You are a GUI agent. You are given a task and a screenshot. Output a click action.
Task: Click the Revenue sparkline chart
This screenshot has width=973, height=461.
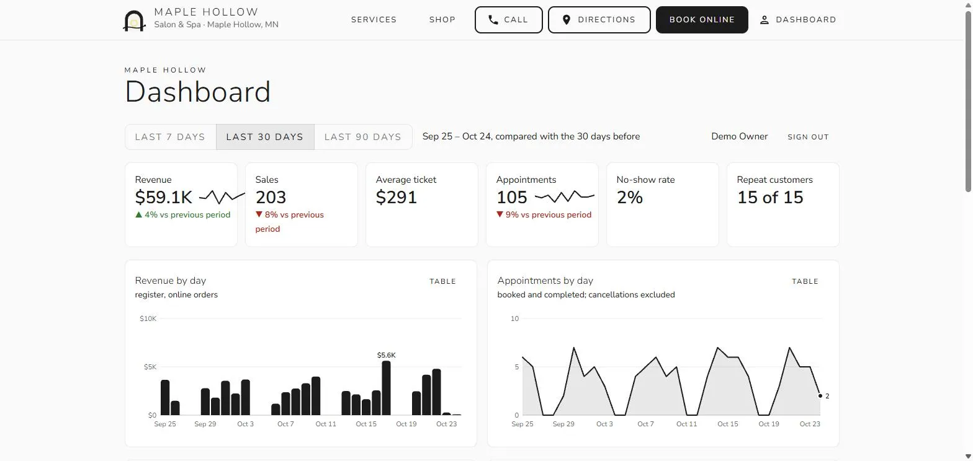click(222, 197)
